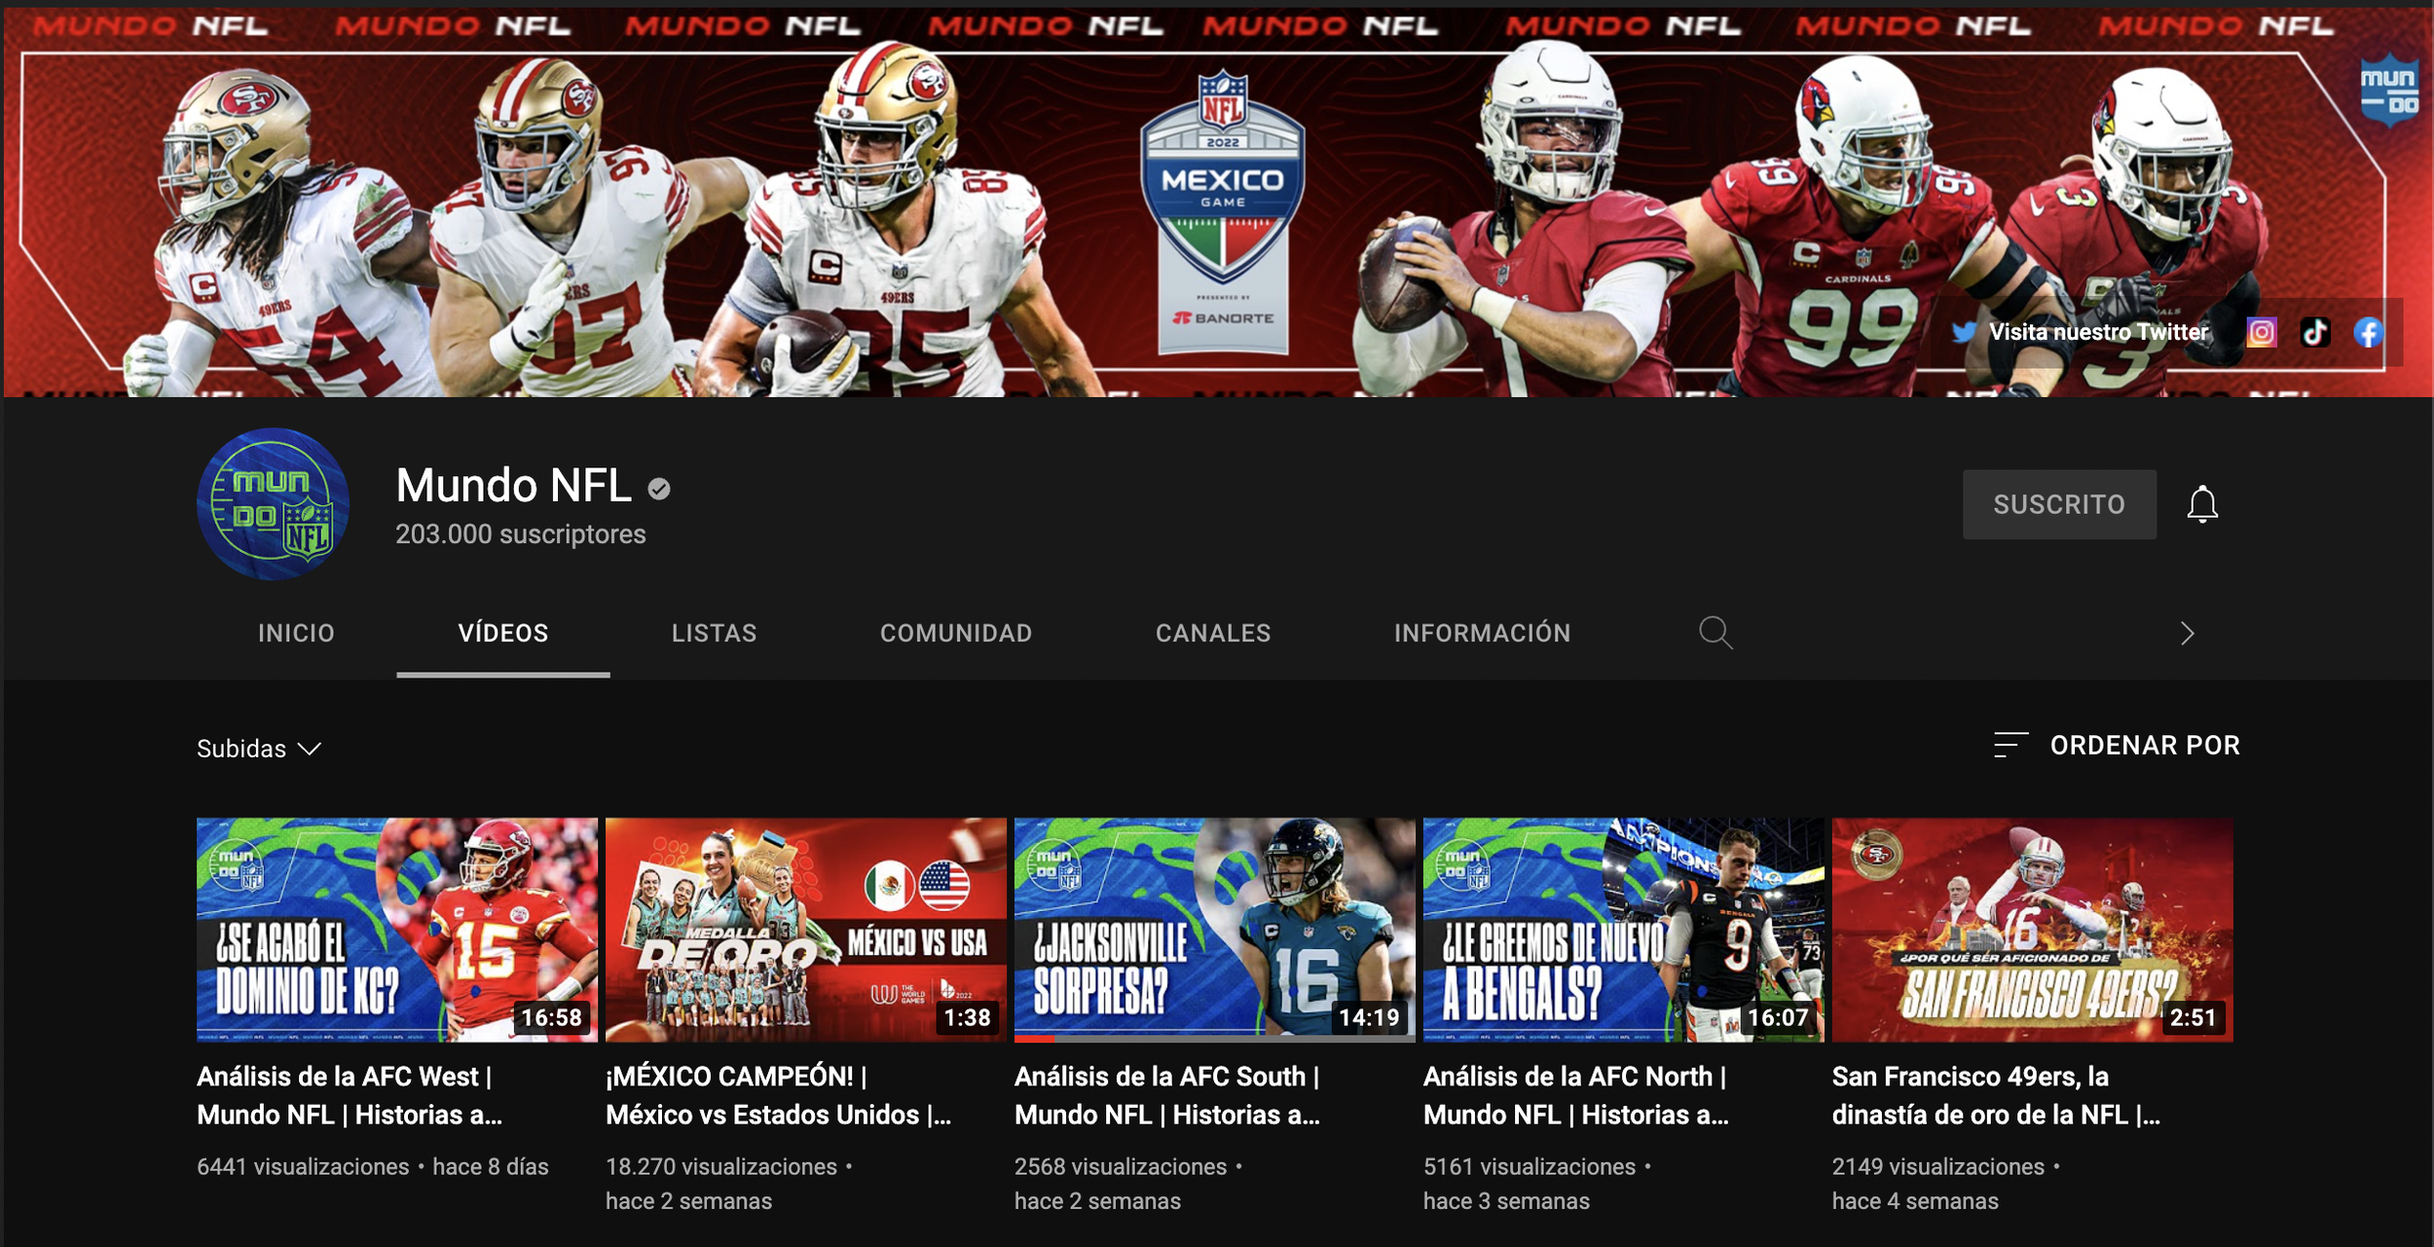2434x1247 pixels.
Task: Click the search icon in channel navigation
Action: tap(1716, 633)
